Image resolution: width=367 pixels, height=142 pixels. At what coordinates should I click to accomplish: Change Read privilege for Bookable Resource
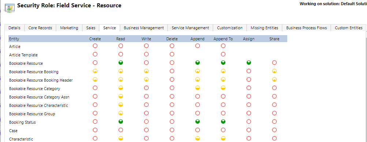tap(121, 63)
